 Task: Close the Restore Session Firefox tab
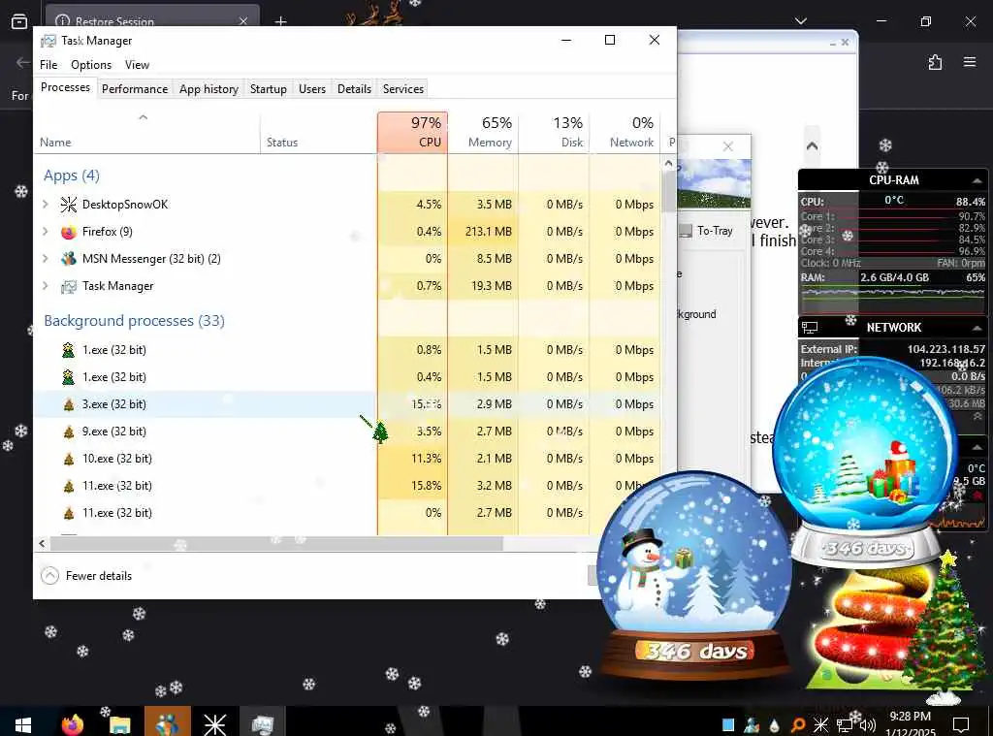tap(243, 21)
